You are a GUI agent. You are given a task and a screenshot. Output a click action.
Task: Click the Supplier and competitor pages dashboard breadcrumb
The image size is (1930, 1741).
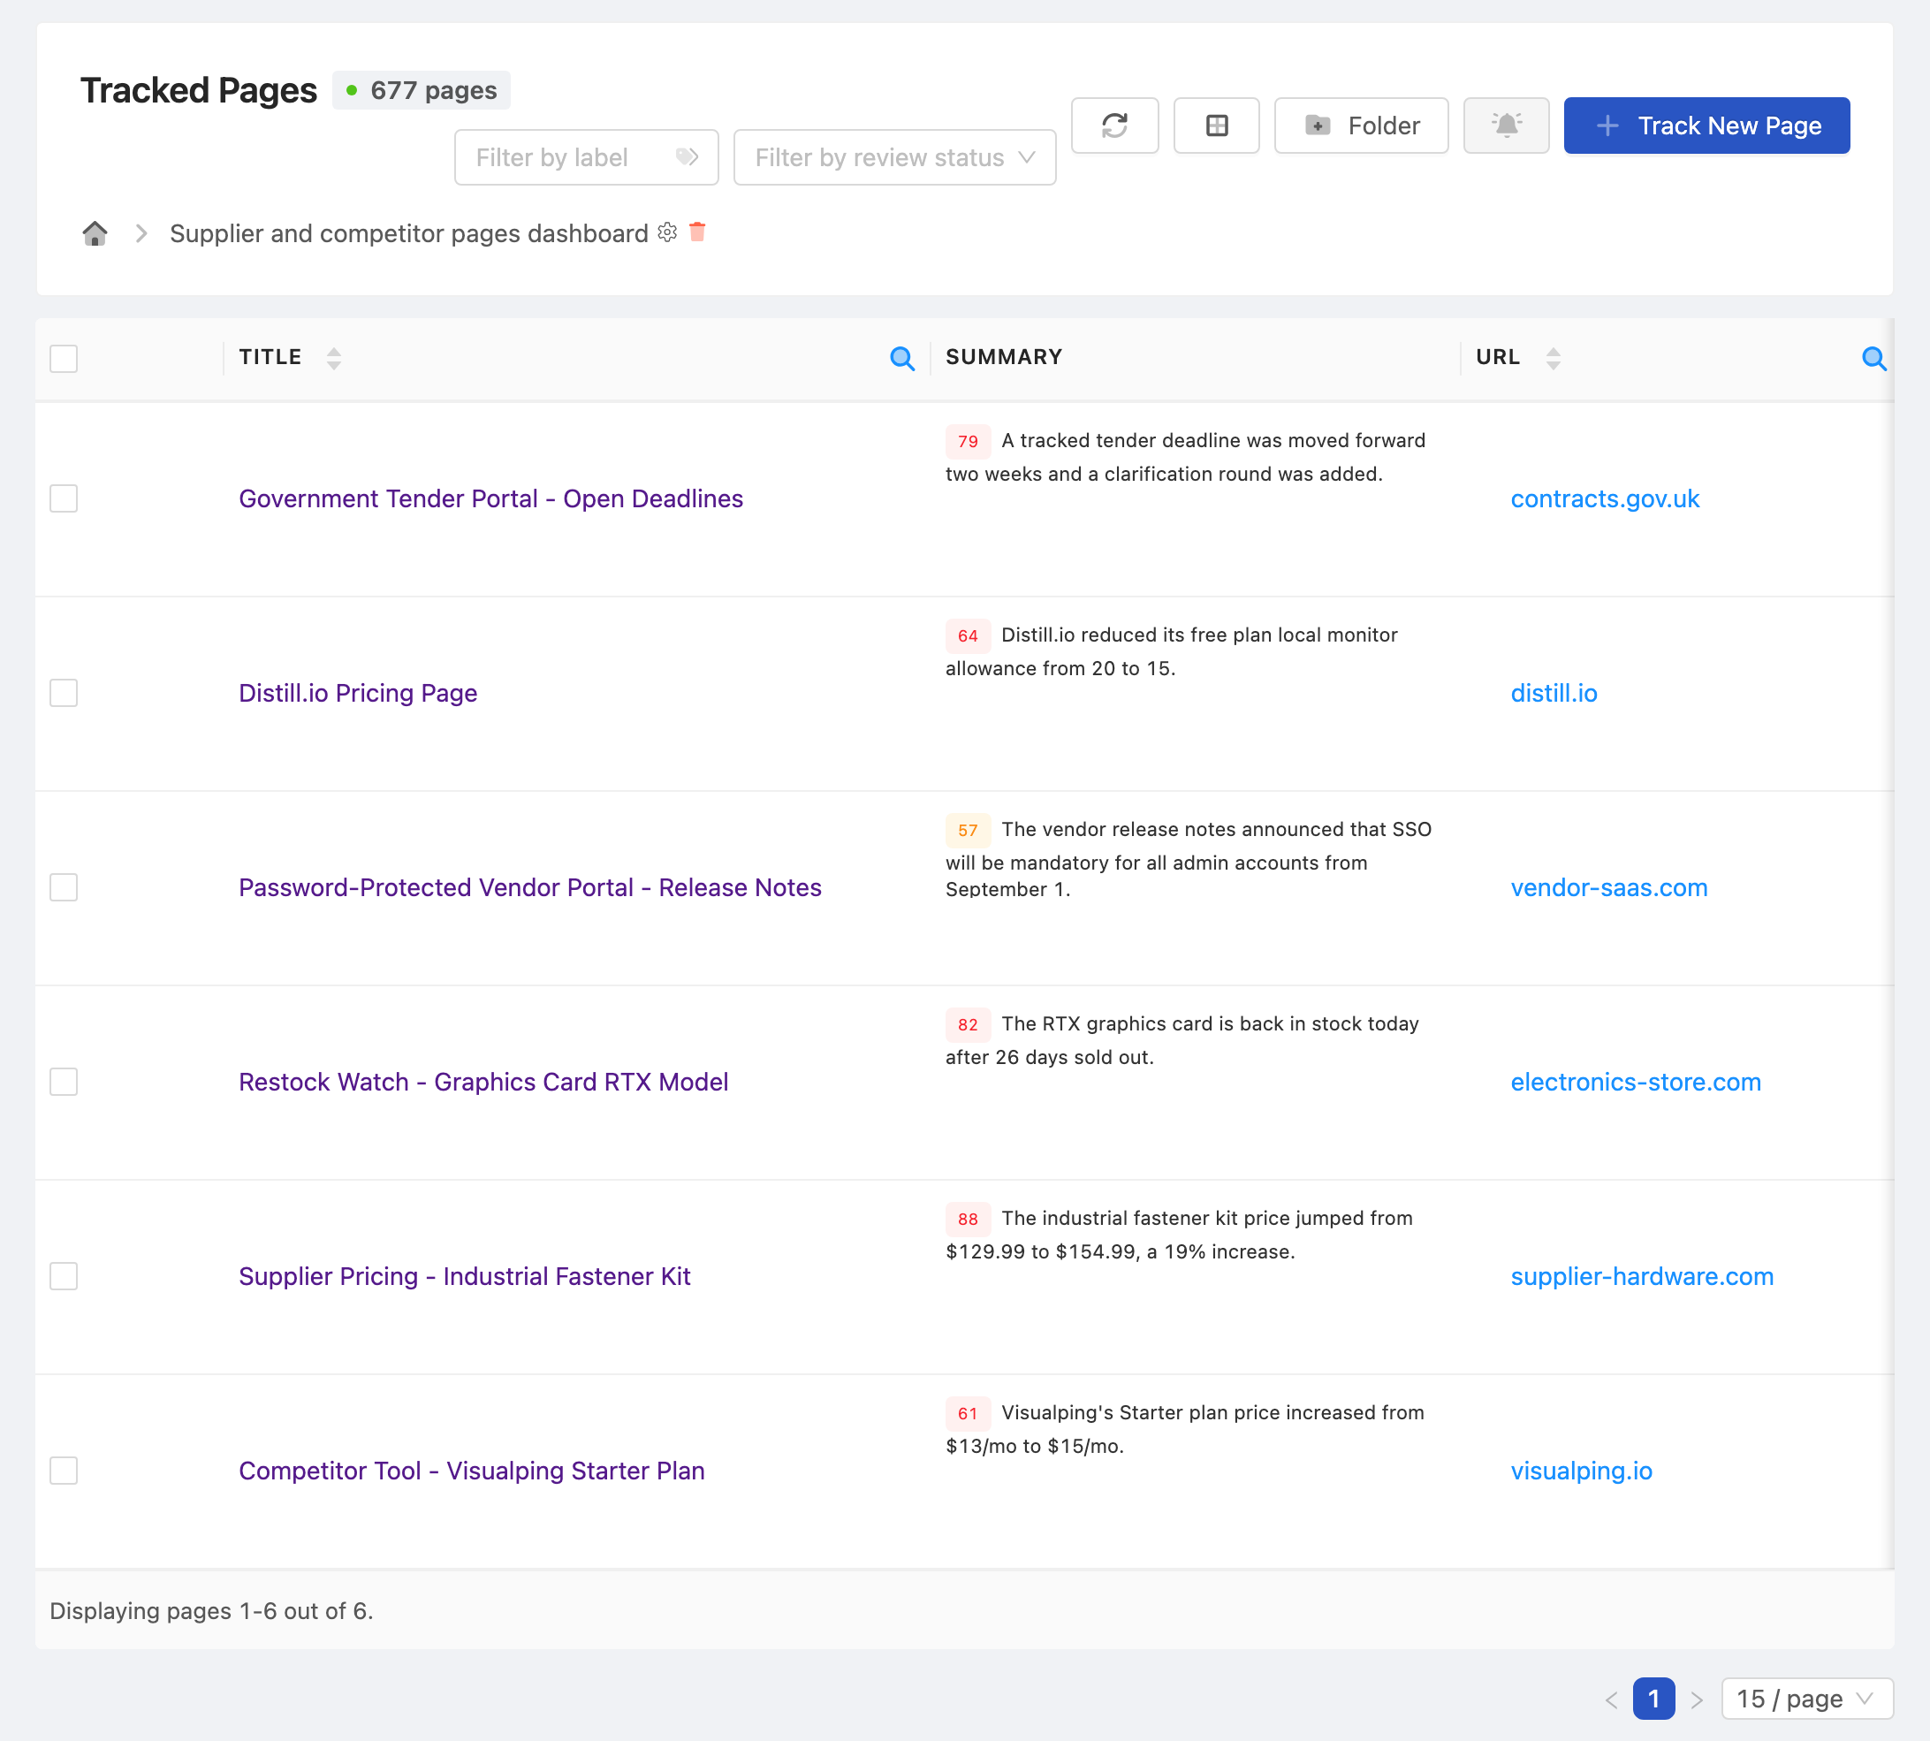pyautogui.click(x=408, y=233)
